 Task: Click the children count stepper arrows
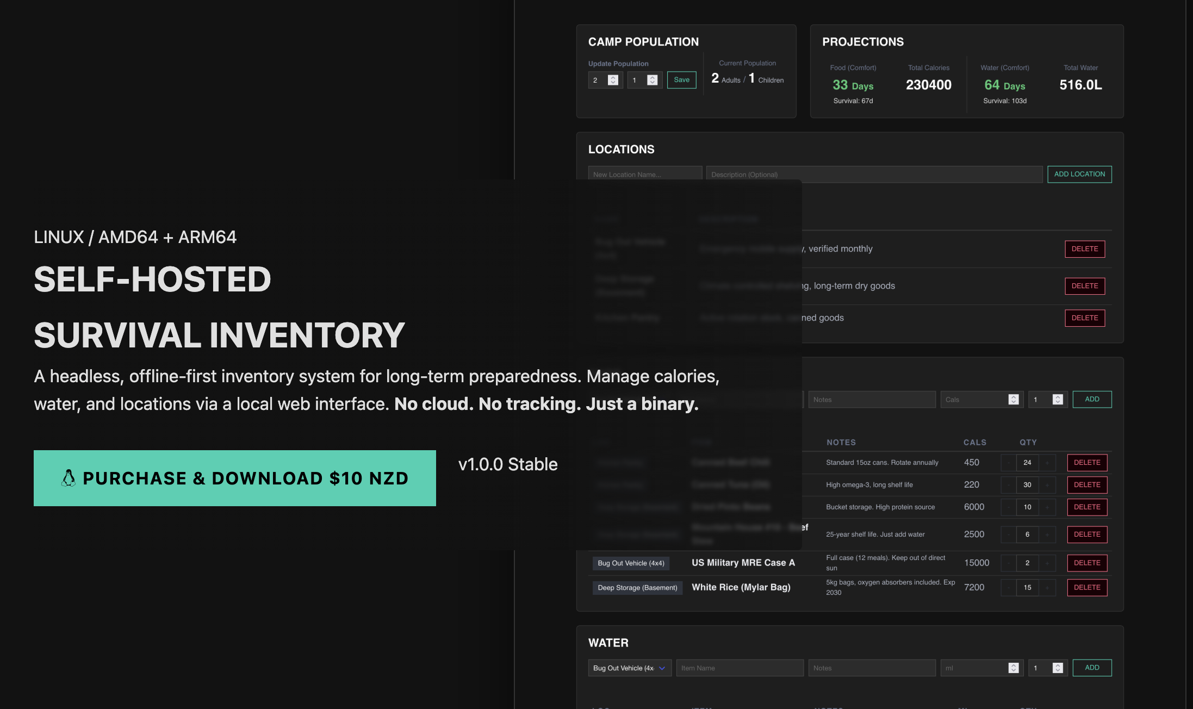pos(652,80)
